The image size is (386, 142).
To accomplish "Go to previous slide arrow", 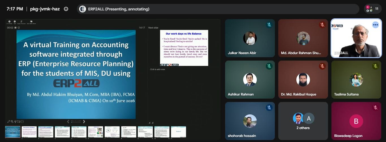I will (68, 121).
